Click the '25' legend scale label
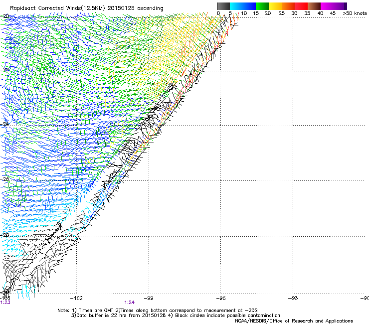The width and height of the screenshot is (369, 324). tap(282, 13)
